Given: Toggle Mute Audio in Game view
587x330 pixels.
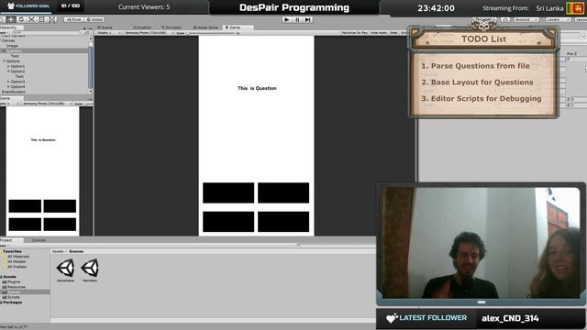Looking at the screenshot, I should point(379,33).
